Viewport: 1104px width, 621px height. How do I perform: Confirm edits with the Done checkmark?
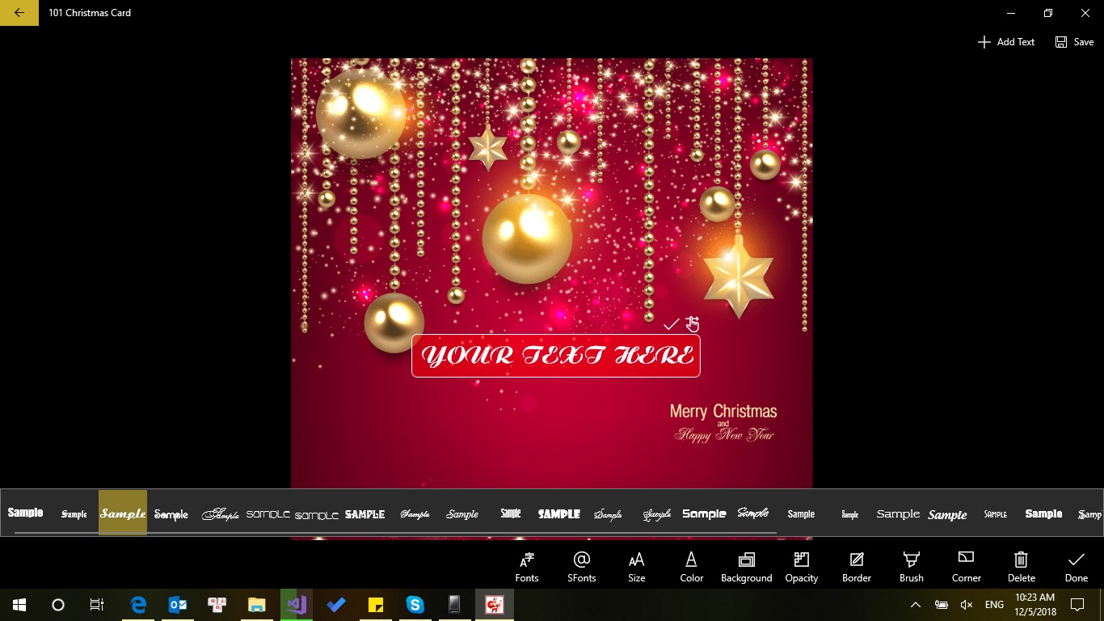[x=1076, y=566]
